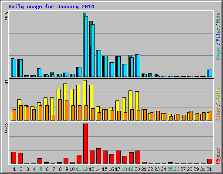
Task: Select the 'Visits' legend label
Action: (x=218, y=94)
